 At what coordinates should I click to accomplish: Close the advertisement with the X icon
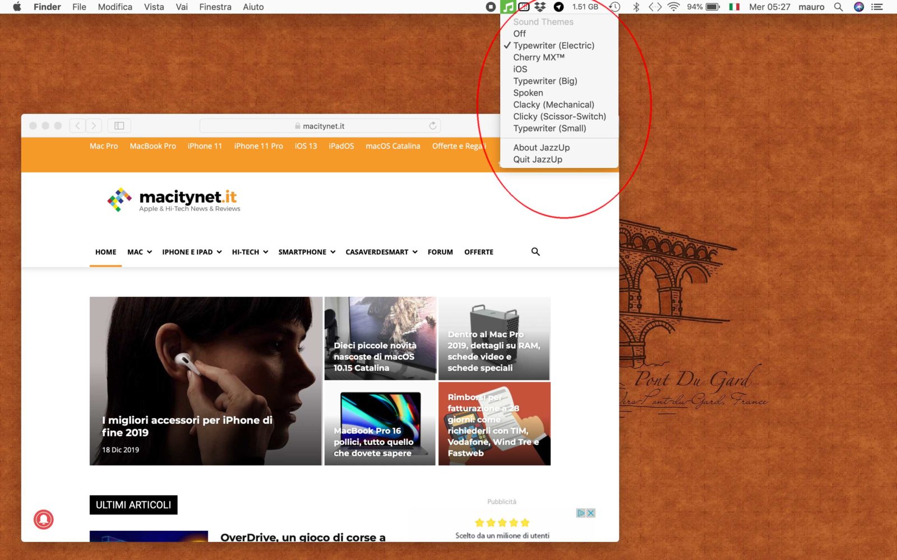(590, 513)
